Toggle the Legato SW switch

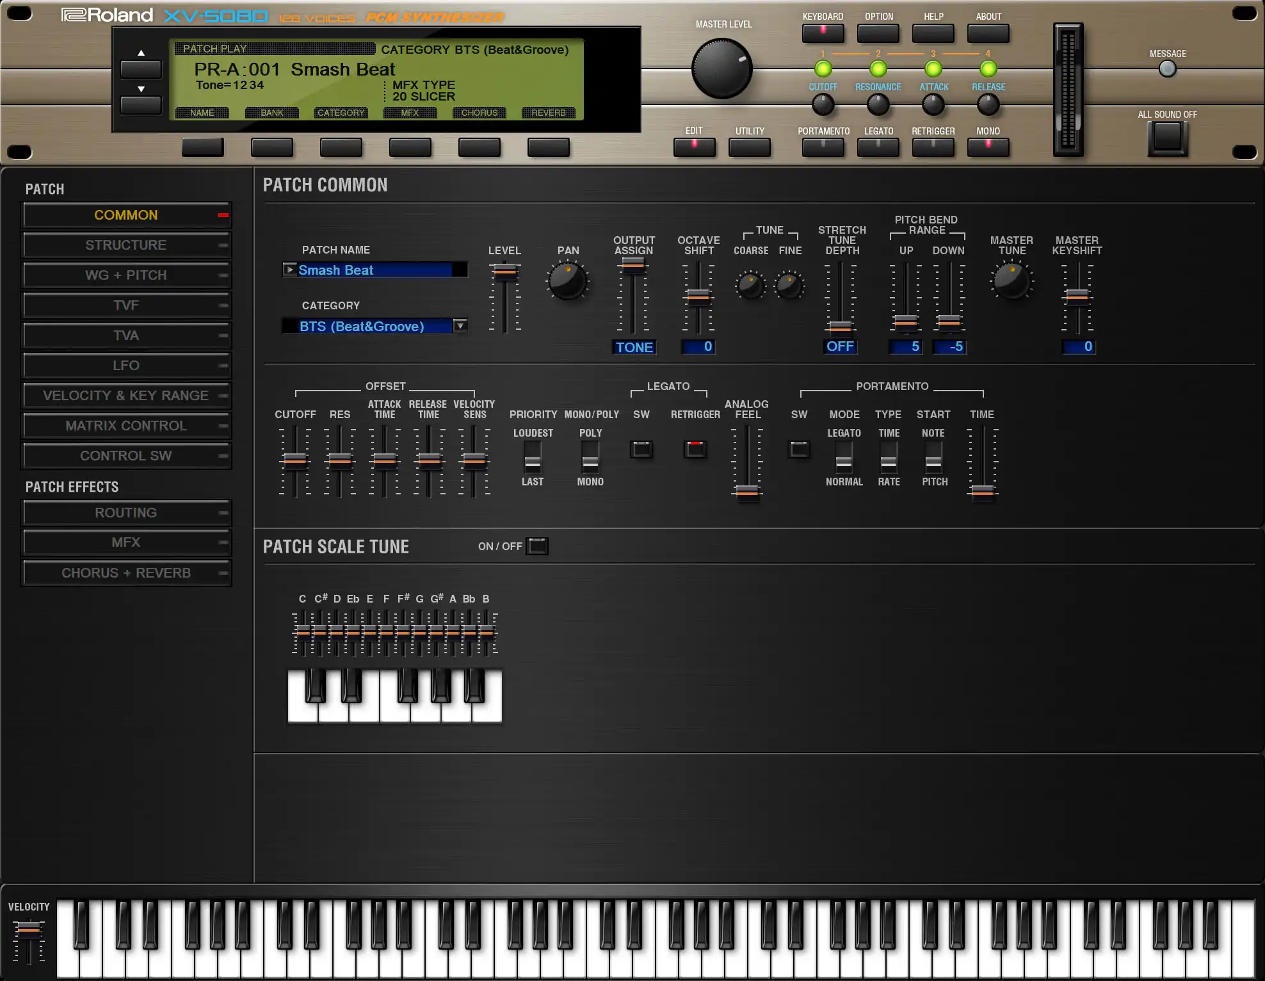pos(641,449)
